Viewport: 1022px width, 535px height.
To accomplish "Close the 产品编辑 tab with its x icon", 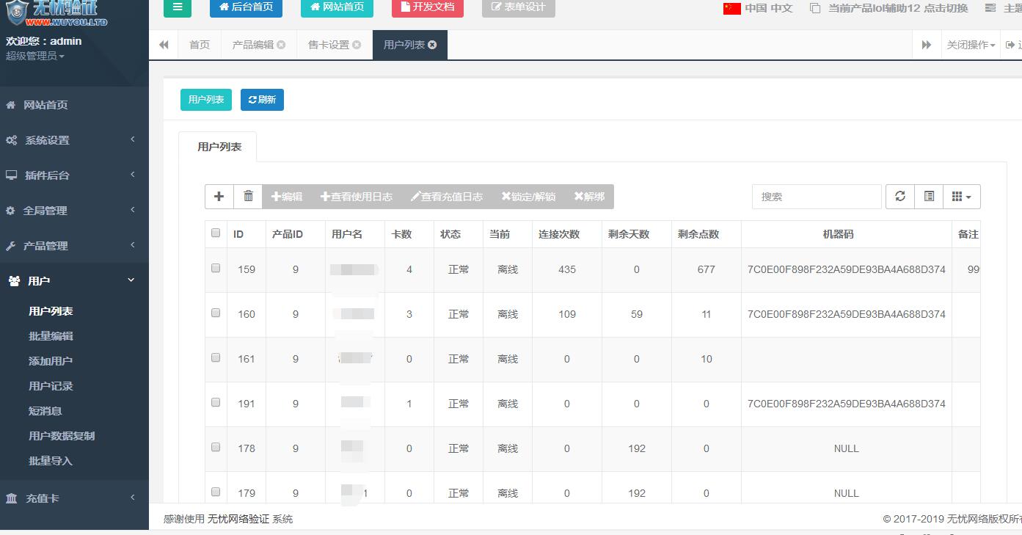I will point(281,45).
